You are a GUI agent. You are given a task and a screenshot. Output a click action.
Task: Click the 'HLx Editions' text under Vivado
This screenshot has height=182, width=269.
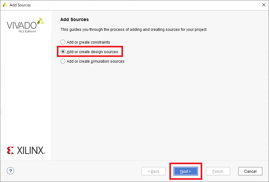pyautogui.click(x=27, y=31)
